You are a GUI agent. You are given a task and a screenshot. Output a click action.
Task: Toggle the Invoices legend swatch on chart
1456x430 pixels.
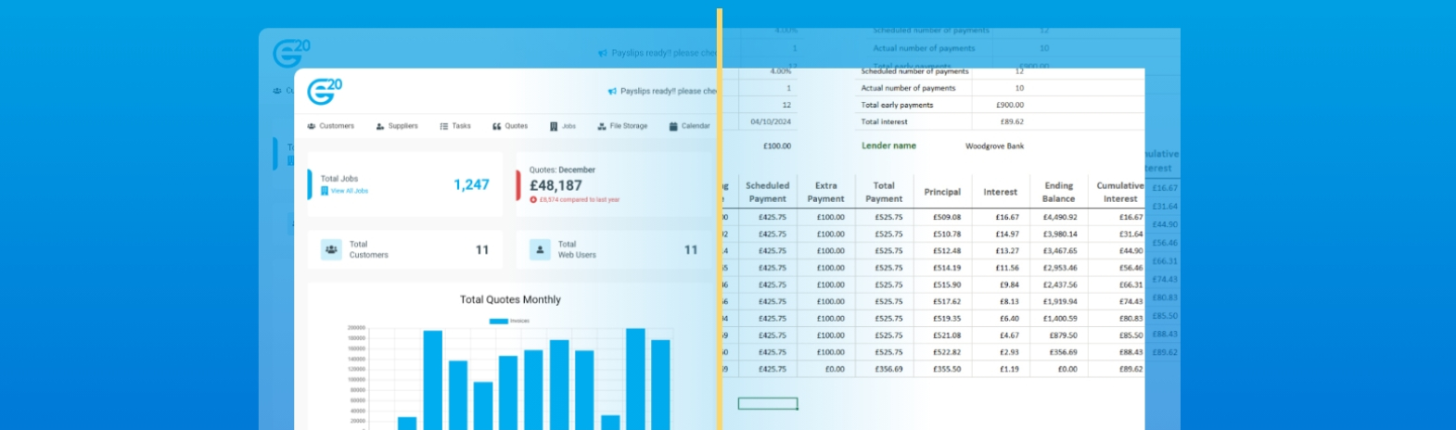click(499, 321)
